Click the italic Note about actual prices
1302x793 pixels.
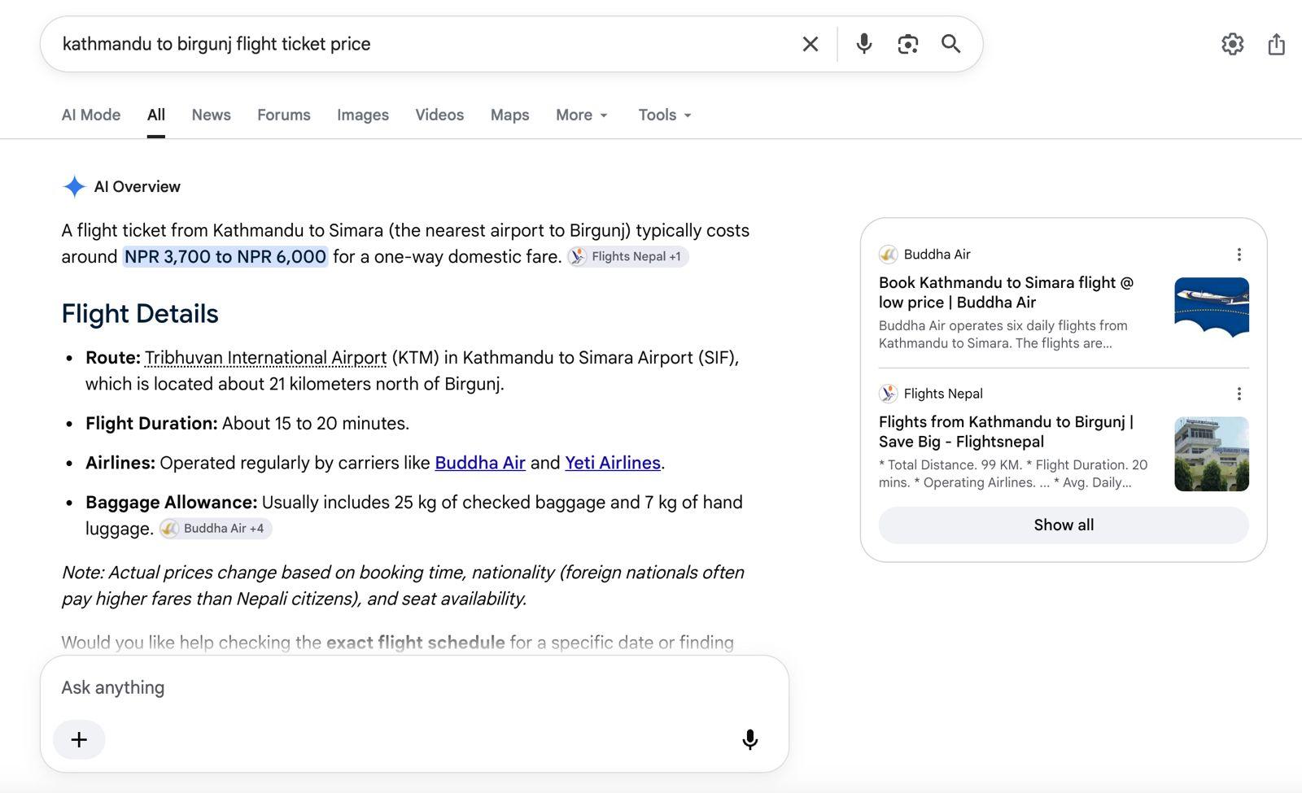click(x=403, y=586)
